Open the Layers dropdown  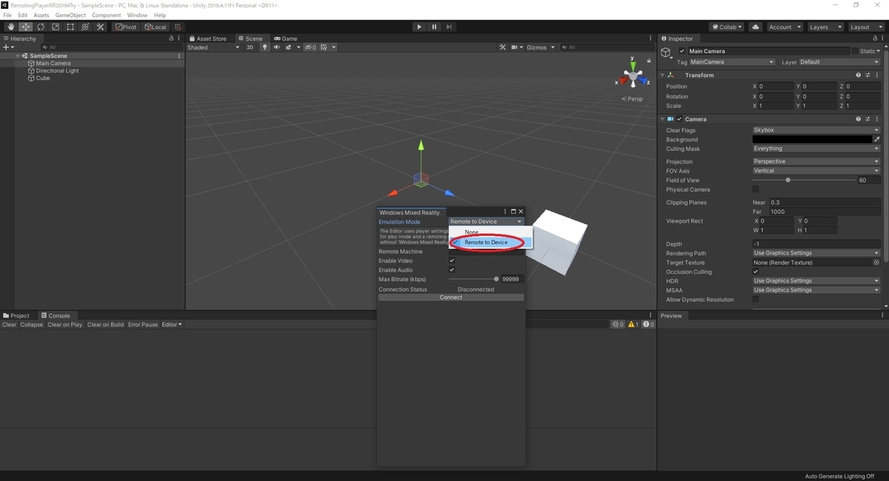coord(825,27)
